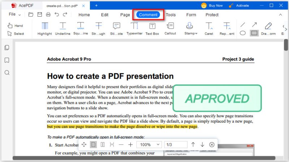Screen dimensions: 289x162
Task: Select the Oval shape tool
Action: pyautogui.click(x=243, y=33)
